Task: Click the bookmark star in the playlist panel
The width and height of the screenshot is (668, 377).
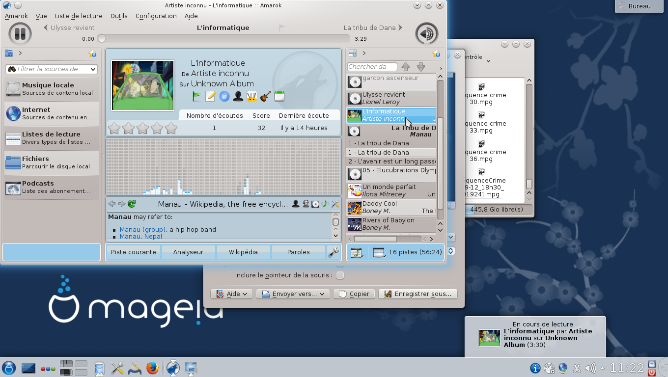Action: coord(436,54)
